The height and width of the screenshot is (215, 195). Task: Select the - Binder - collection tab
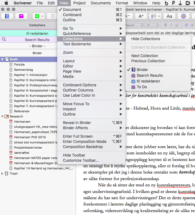click(x=29, y=46)
